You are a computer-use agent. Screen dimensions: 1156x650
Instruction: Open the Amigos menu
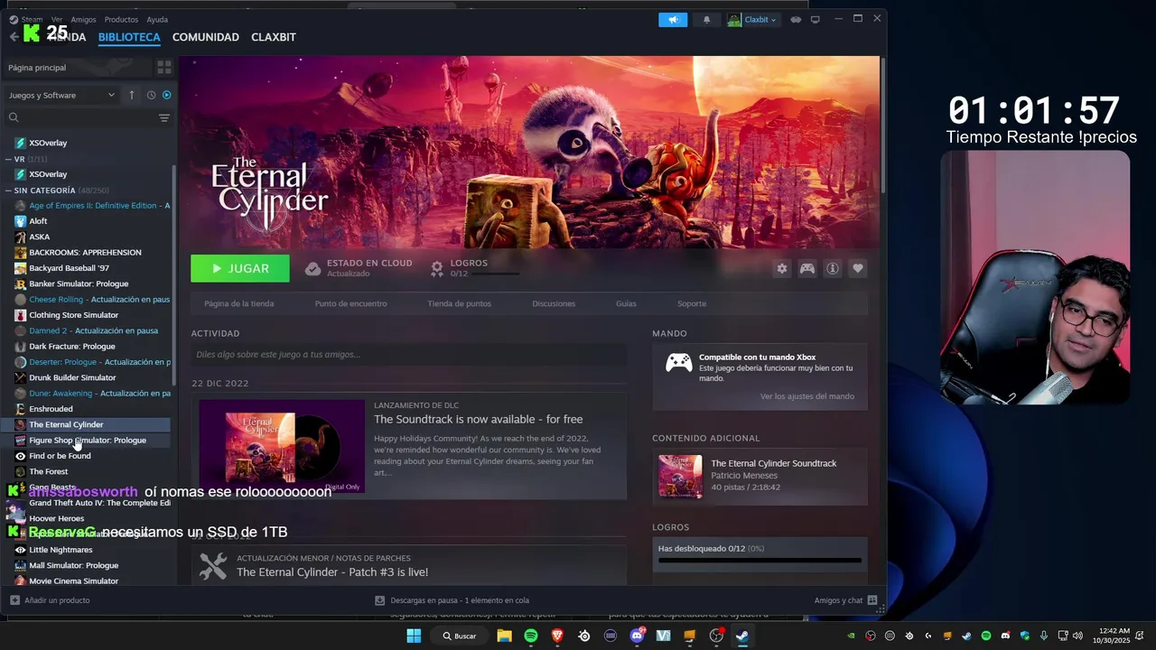pos(83,19)
